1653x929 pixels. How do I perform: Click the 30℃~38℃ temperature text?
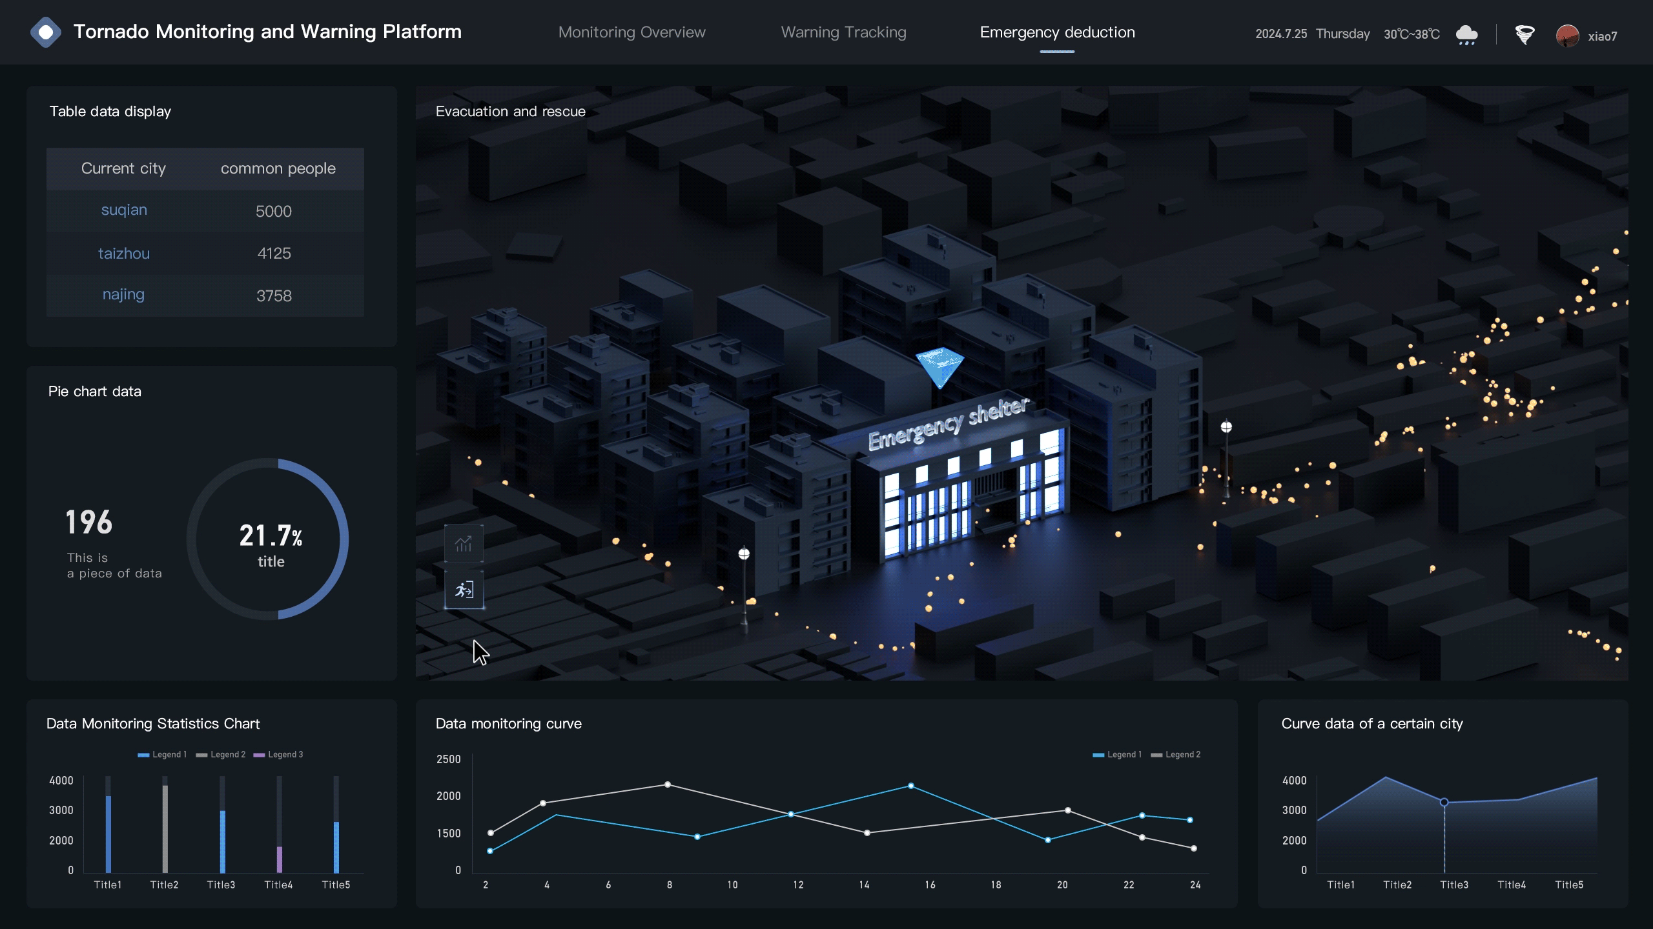tap(1412, 34)
